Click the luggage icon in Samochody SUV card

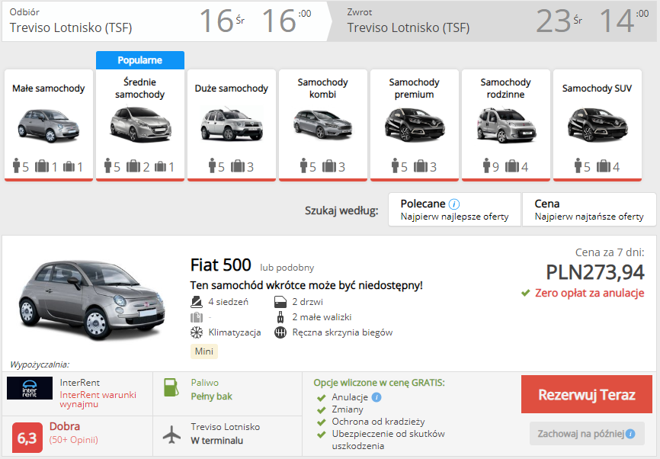click(604, 166)
